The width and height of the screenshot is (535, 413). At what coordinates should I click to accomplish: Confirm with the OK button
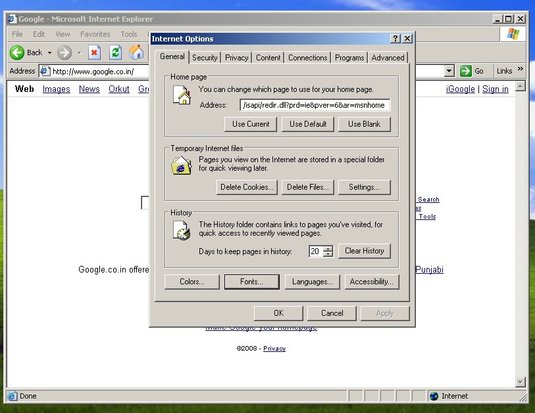[x=278, y=313]
